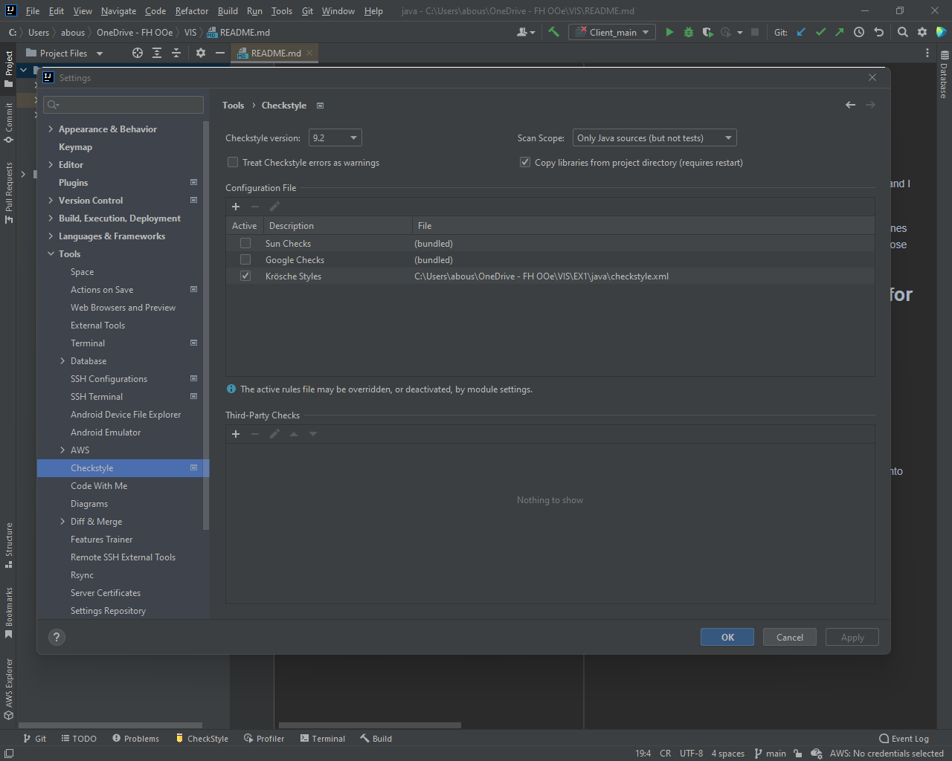Screen dimensions: 952x761
Task: Click the settings tree scrollbar
Action: pyautogui.click(x=206, y=327)
